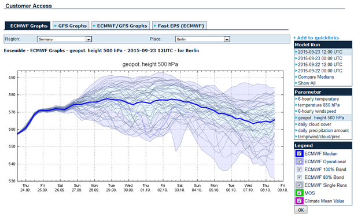Toggle the green MOS legend checkbox
The width and height of the screenshot is (354, 217).
pos(300,193)
